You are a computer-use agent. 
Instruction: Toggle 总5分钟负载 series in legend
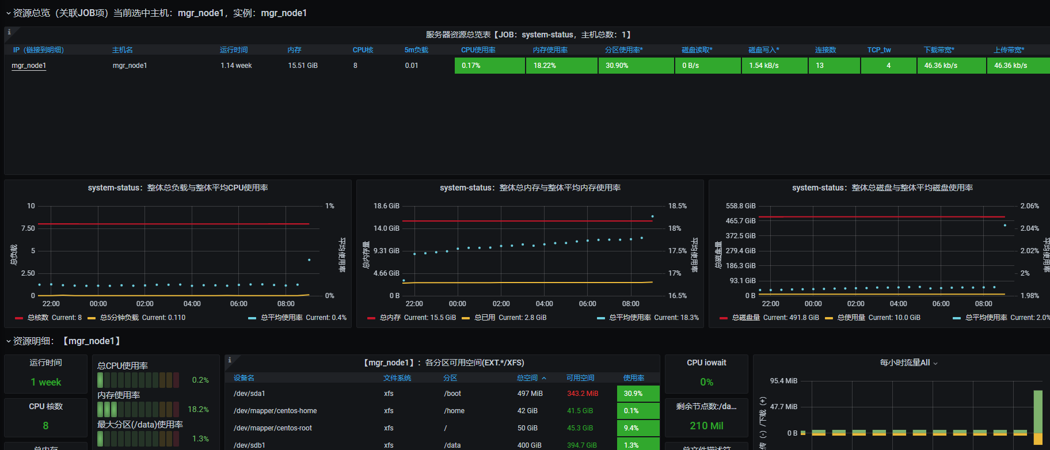point(120,318)
